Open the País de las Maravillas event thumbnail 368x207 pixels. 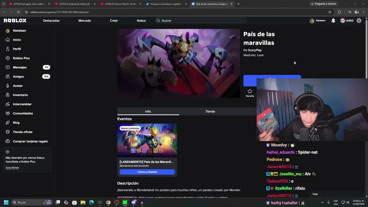147,141
